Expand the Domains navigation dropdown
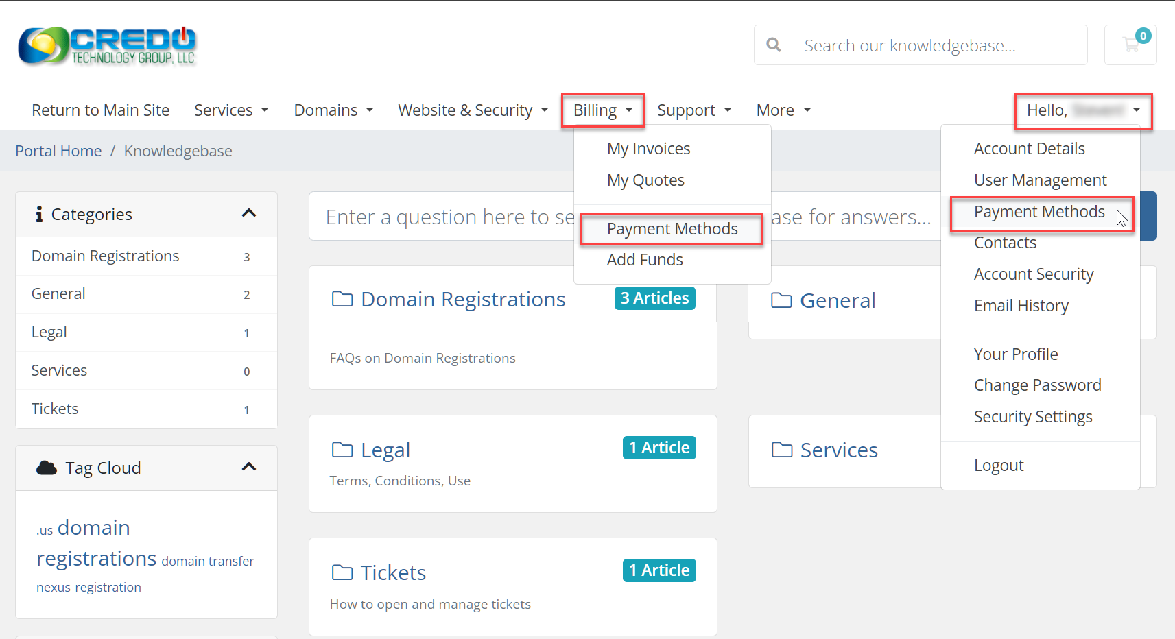Viewport: 1175px width, 639px height. point(333,110)
